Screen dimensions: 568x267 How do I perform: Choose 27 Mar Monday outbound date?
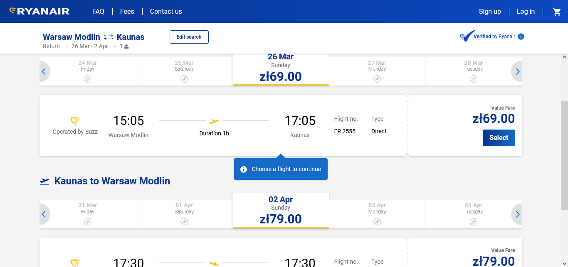(x=377, y=71)
